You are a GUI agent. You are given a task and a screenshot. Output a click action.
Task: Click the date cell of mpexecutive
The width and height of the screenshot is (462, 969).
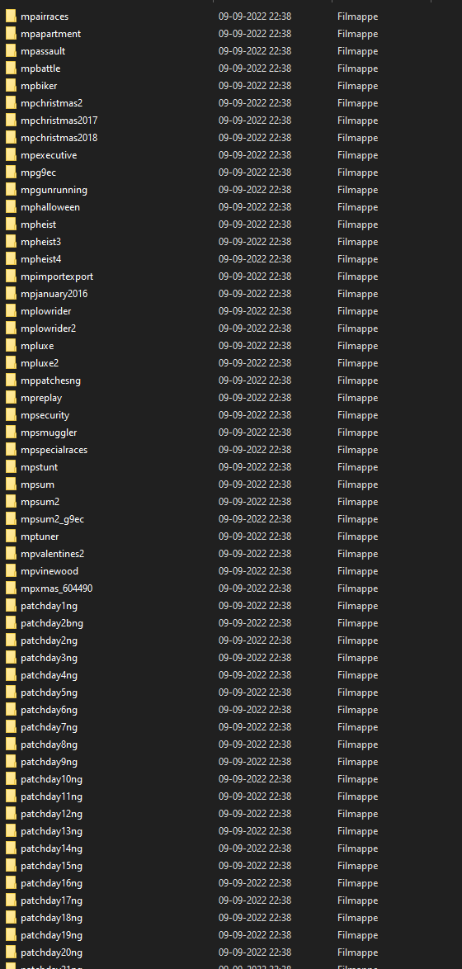(254, 155)
